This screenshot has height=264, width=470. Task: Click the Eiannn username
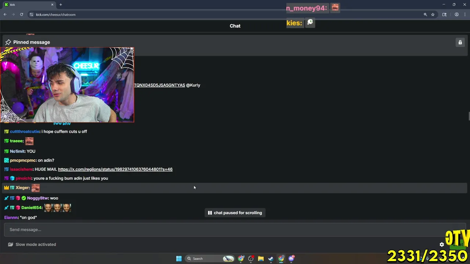point(11,217)
